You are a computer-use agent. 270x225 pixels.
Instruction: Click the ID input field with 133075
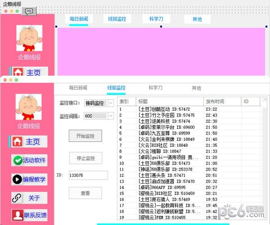tap(88, 175)
